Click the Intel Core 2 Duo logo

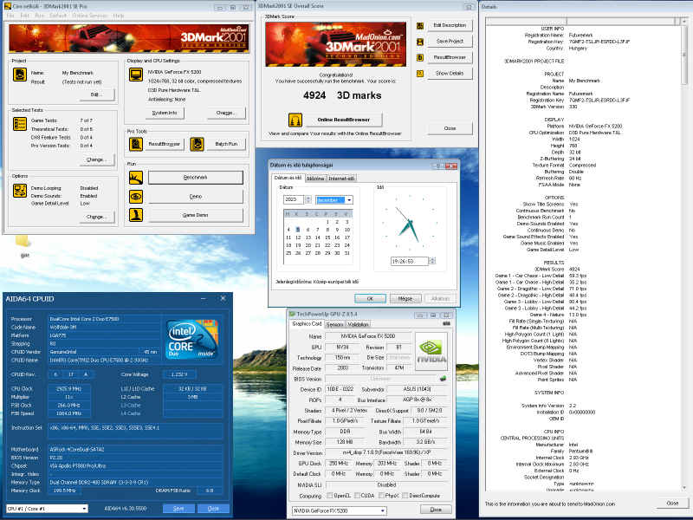[191, 339]
